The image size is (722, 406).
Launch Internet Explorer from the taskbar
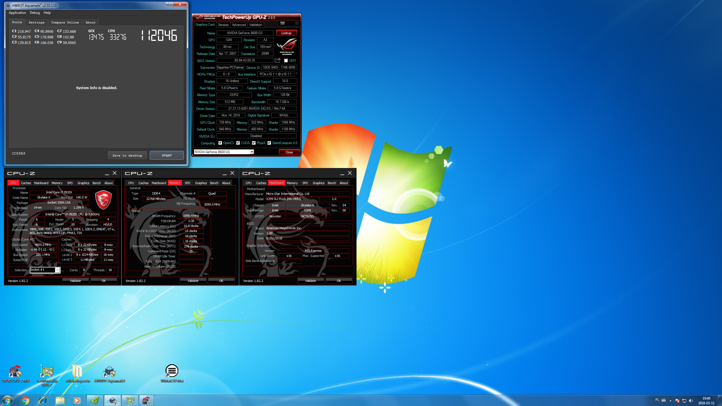click(43, 400)
